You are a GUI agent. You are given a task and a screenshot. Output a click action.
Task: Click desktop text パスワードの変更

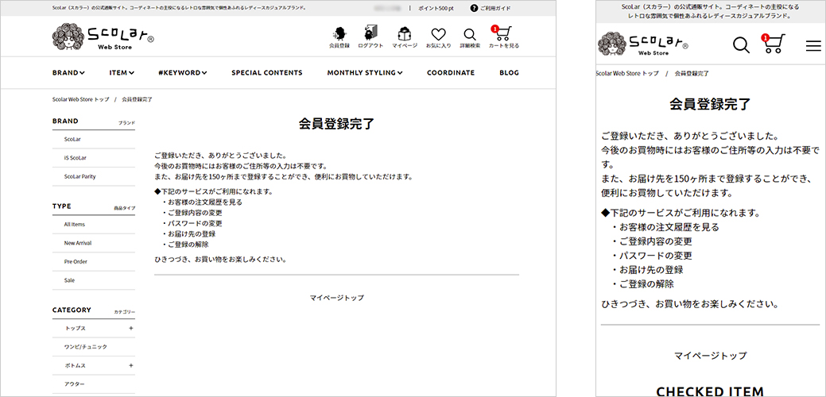click(195, 223)
